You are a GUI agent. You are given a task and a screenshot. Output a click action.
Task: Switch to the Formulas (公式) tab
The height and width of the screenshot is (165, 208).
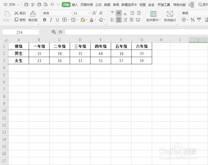(x=98, y=5)
